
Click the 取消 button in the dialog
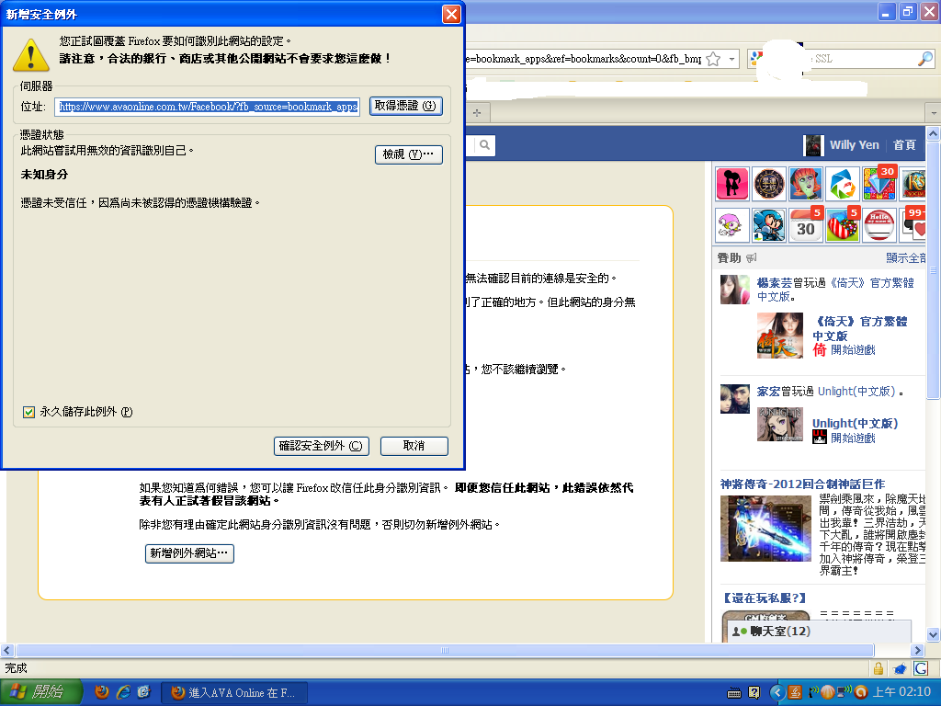(414, 446)
